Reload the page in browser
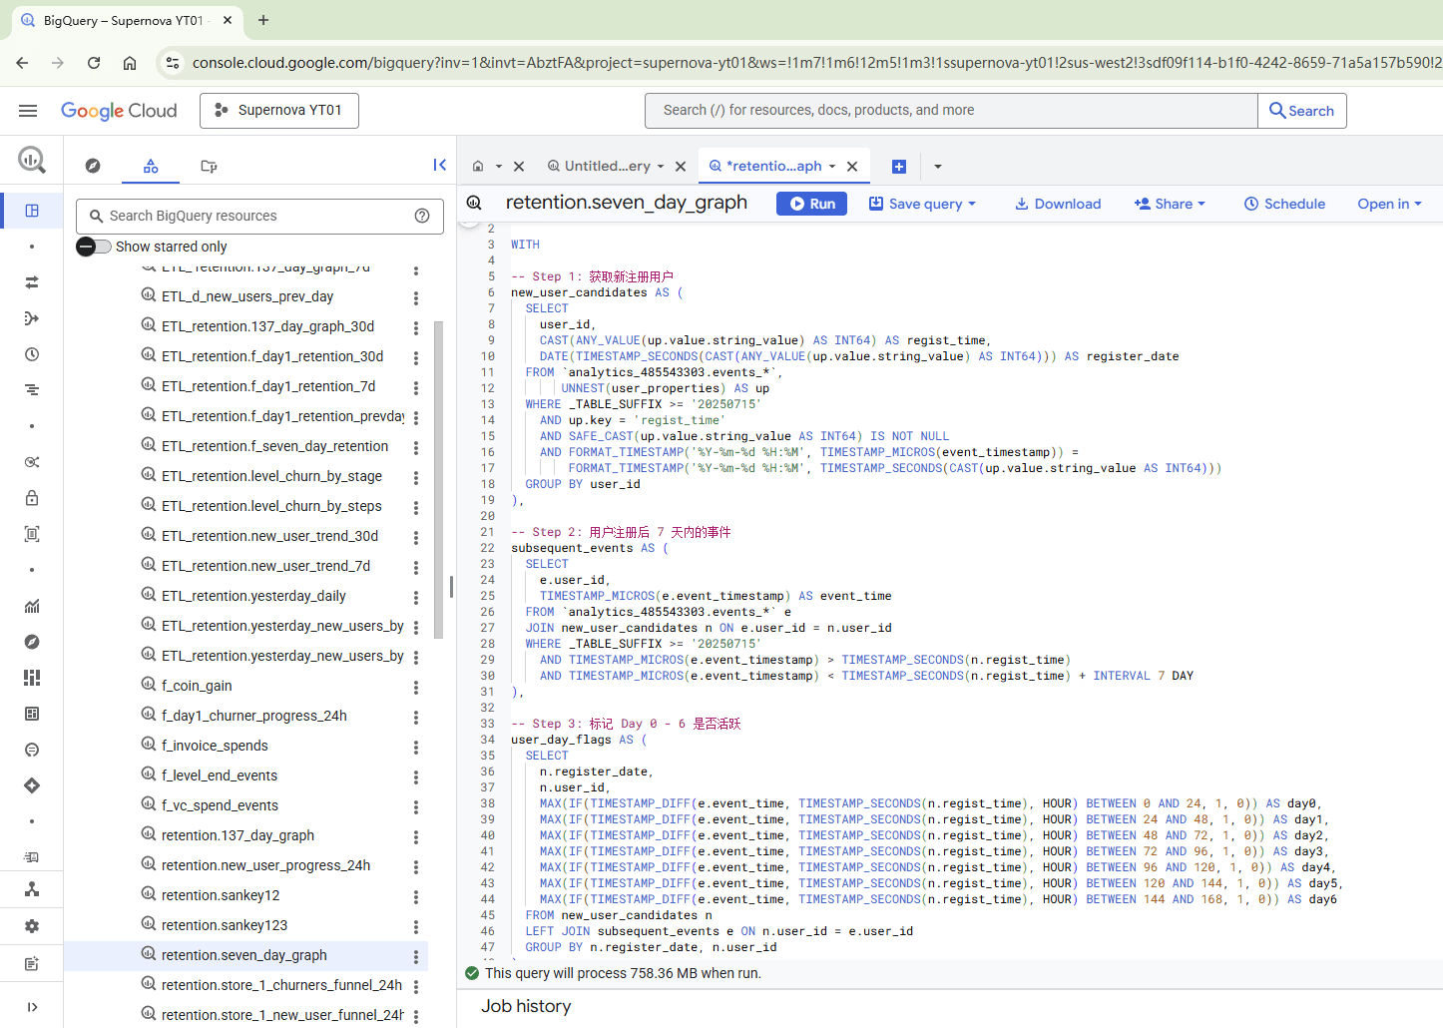Image resolution: width=1443 pixels, height=1028 pixels. pos(94,63)
